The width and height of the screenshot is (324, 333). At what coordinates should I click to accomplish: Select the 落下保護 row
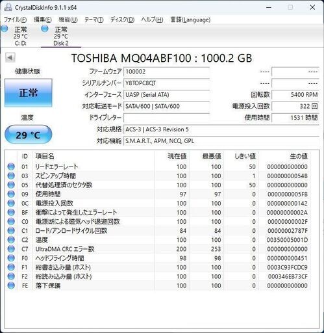pos(158,286)
